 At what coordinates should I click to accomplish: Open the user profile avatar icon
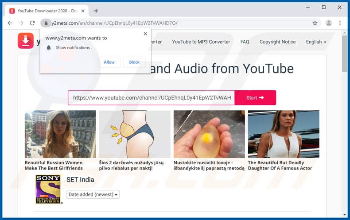[329, 23]
